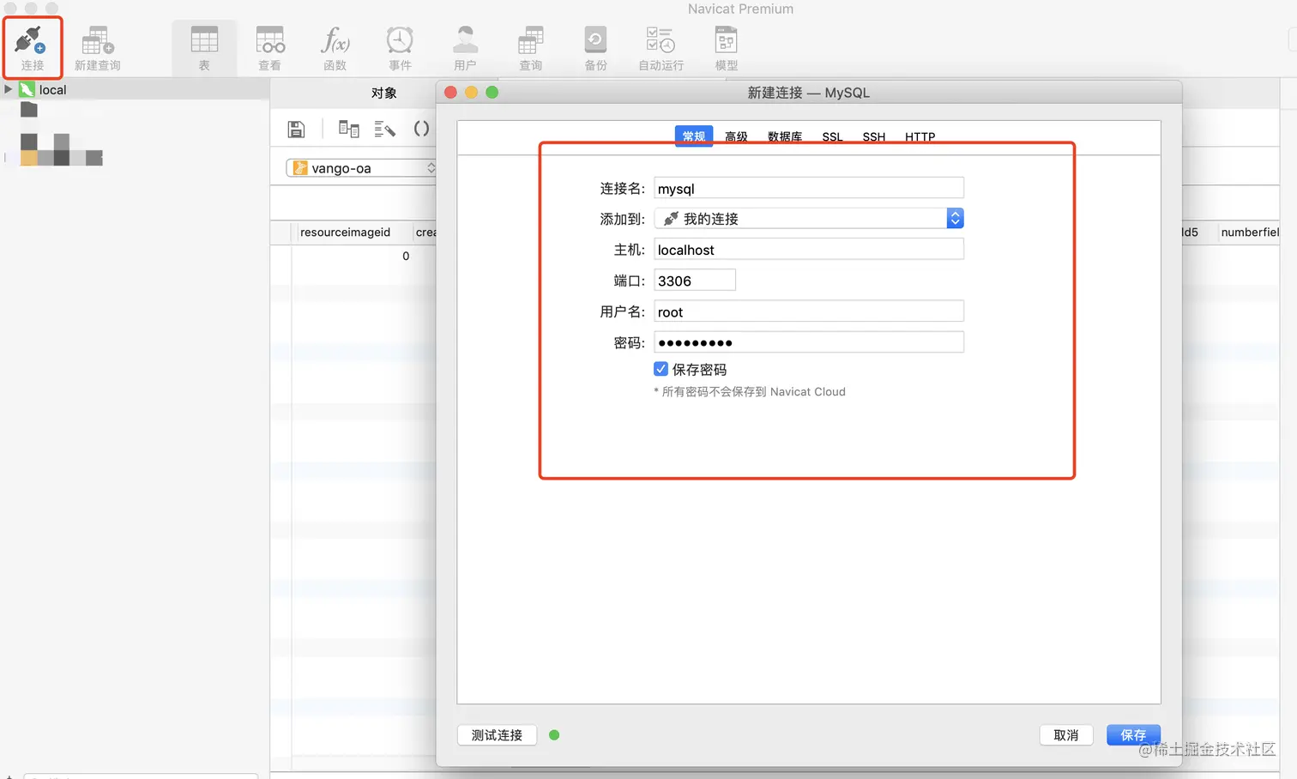Click the 保存 button

pos(1133,735)
